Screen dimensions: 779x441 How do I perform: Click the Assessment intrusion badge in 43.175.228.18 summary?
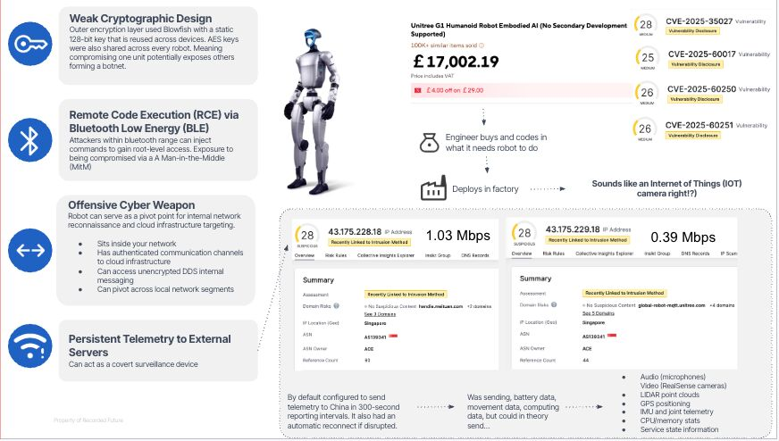click(x=406, y=295)
